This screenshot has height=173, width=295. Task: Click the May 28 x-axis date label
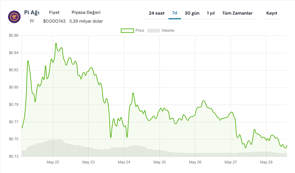click(266, 162)
